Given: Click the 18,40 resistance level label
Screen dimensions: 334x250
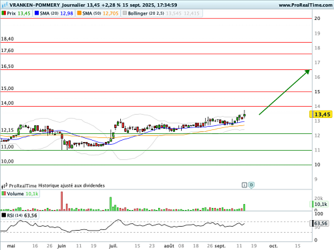Looking at the screenshot, I should (x=7, y=39).
